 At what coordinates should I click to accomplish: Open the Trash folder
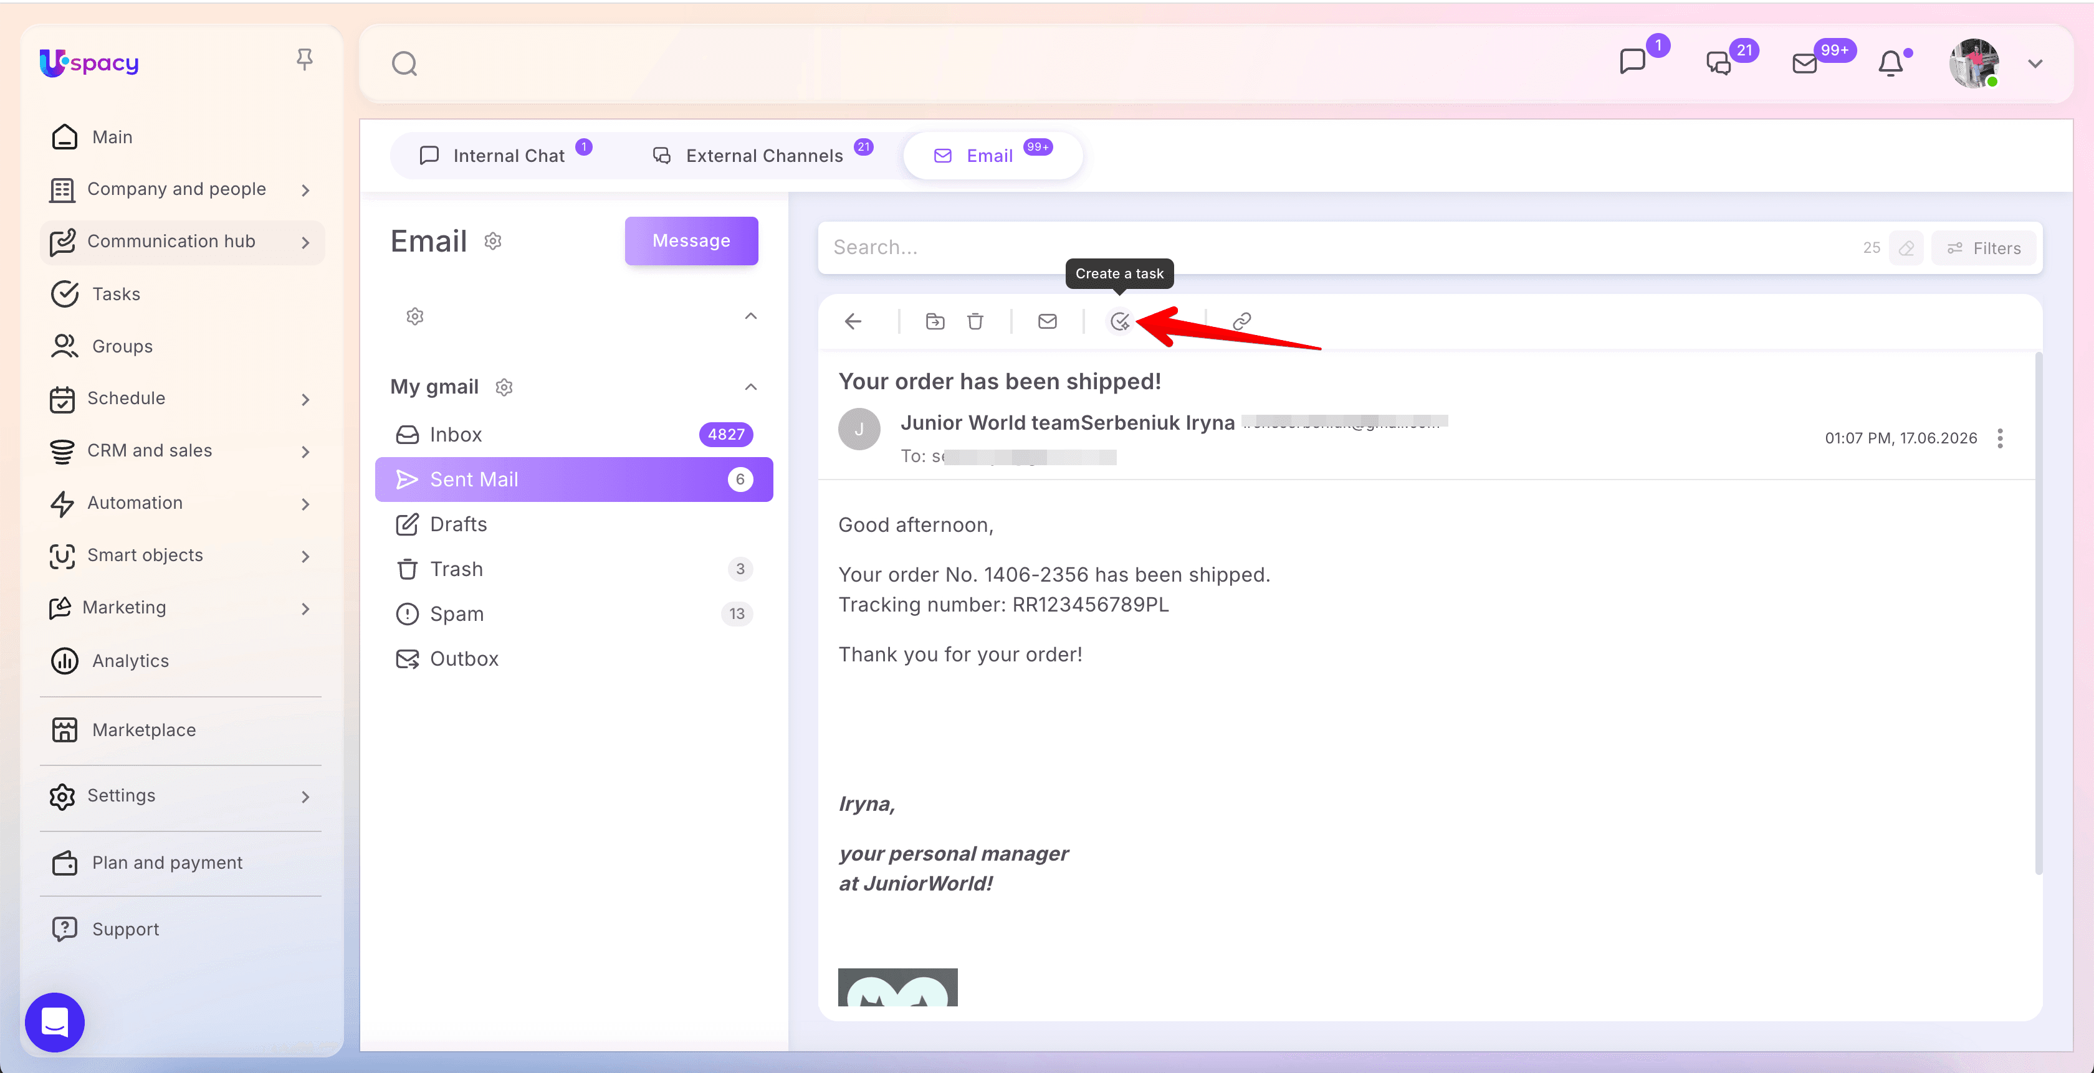pos(574,569)
